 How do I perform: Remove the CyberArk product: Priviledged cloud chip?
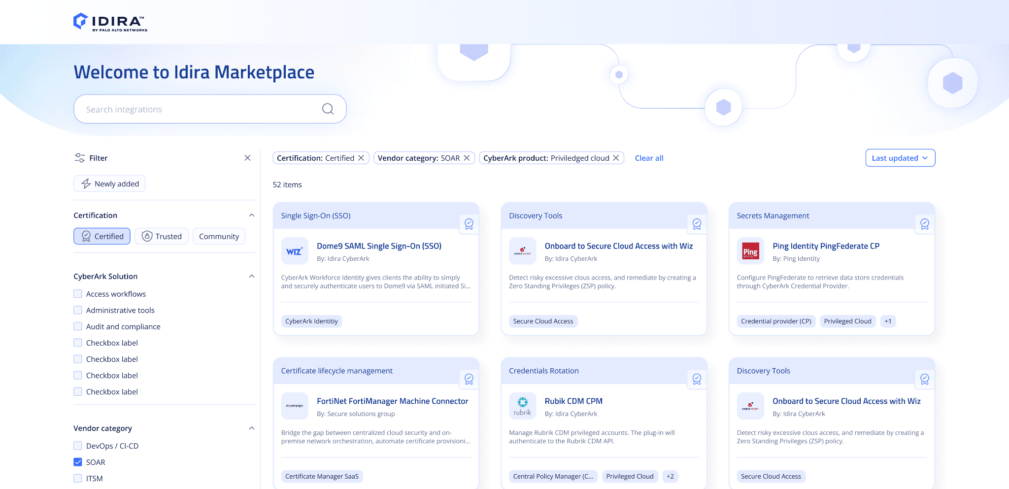pos(616,158)
